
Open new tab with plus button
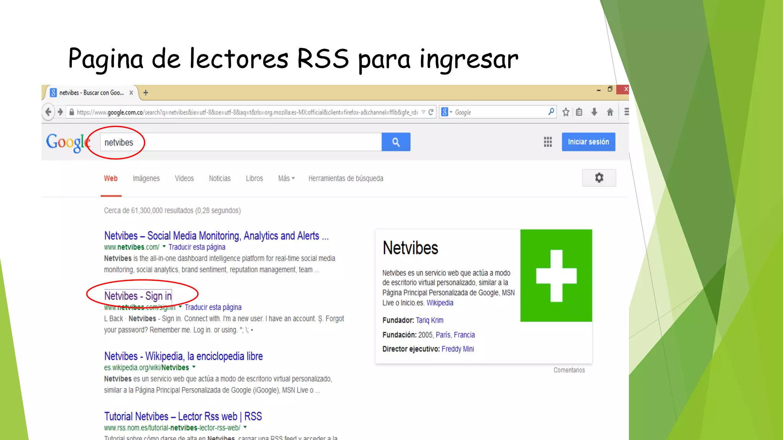(x=146, y=93)
